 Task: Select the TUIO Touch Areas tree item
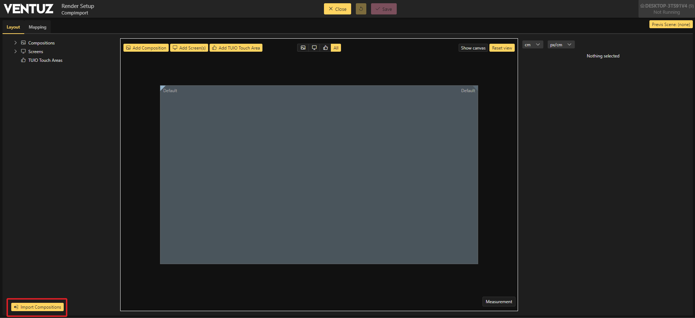[45, 60]
